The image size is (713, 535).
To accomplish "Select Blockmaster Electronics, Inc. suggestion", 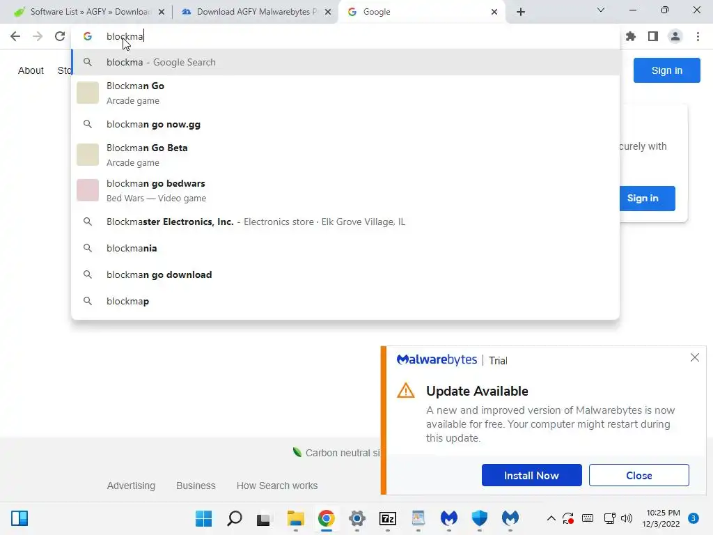I will 345,222.
